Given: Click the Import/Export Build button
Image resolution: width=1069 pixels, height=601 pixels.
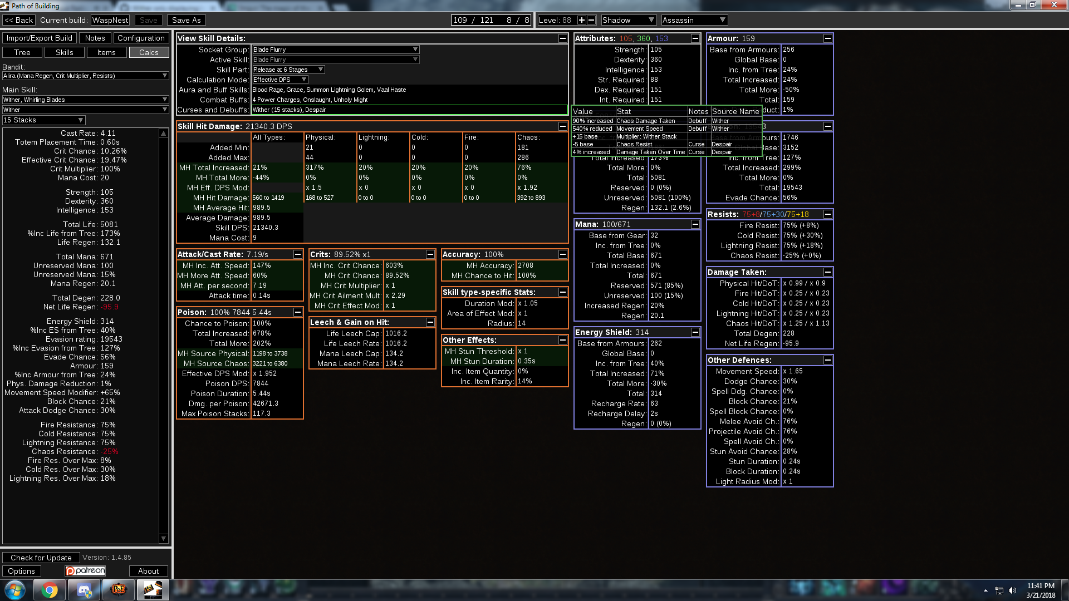Looking at the screenshot, I should point(40,38).
